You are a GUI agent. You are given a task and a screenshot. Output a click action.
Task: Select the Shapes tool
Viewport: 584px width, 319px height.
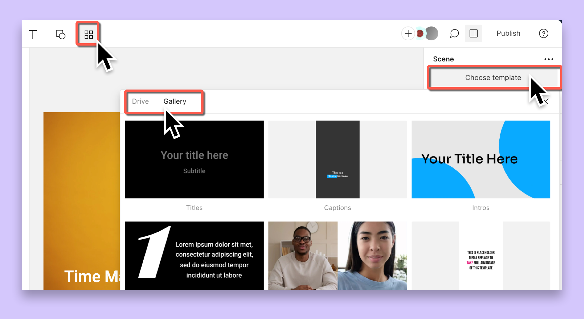[x=60, y=34]
